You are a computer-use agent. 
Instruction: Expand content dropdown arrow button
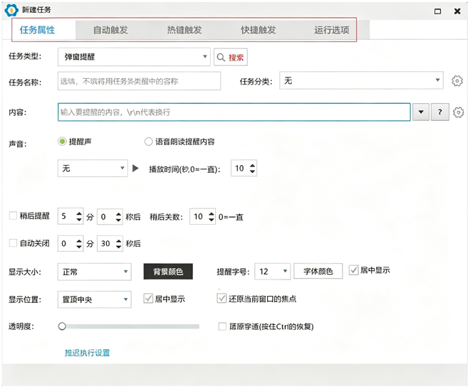(421, 112)
